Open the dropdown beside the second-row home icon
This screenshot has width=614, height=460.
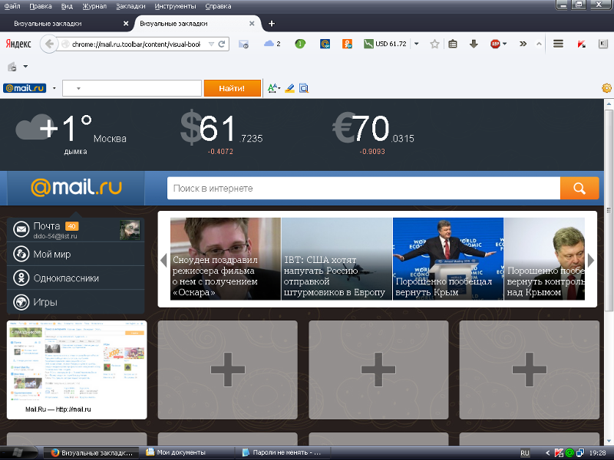tap(25, 67)
